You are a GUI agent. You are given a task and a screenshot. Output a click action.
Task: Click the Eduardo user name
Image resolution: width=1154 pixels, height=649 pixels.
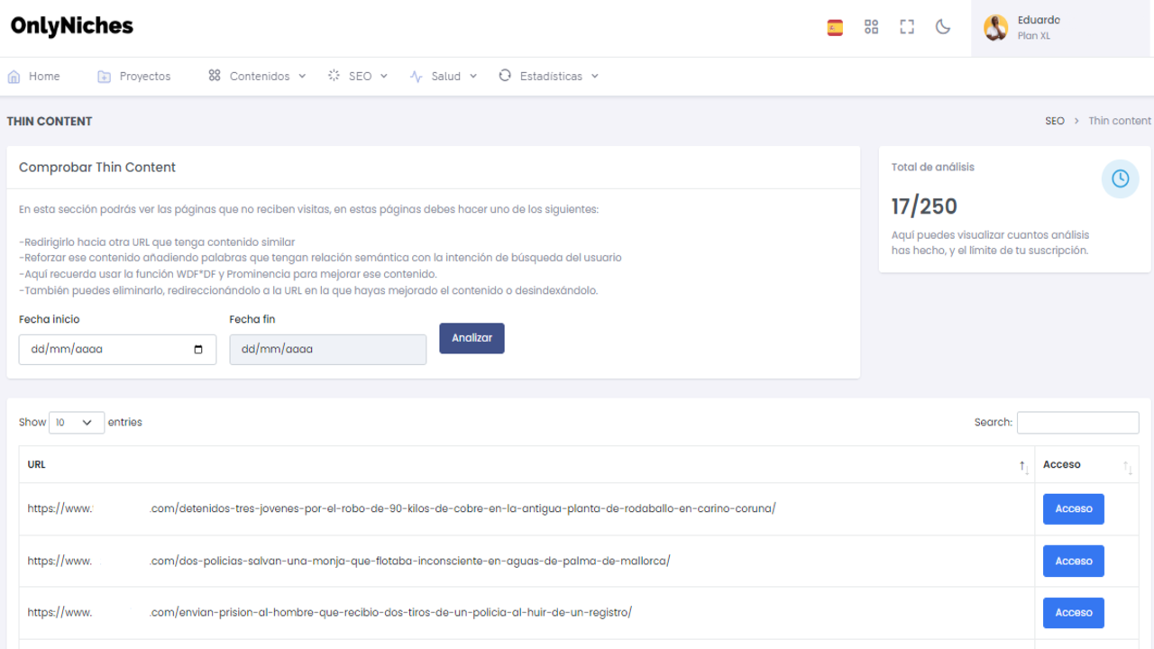tap(1039, 20)
